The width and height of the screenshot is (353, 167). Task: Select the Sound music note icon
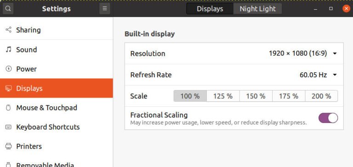(x=8, y=49)
